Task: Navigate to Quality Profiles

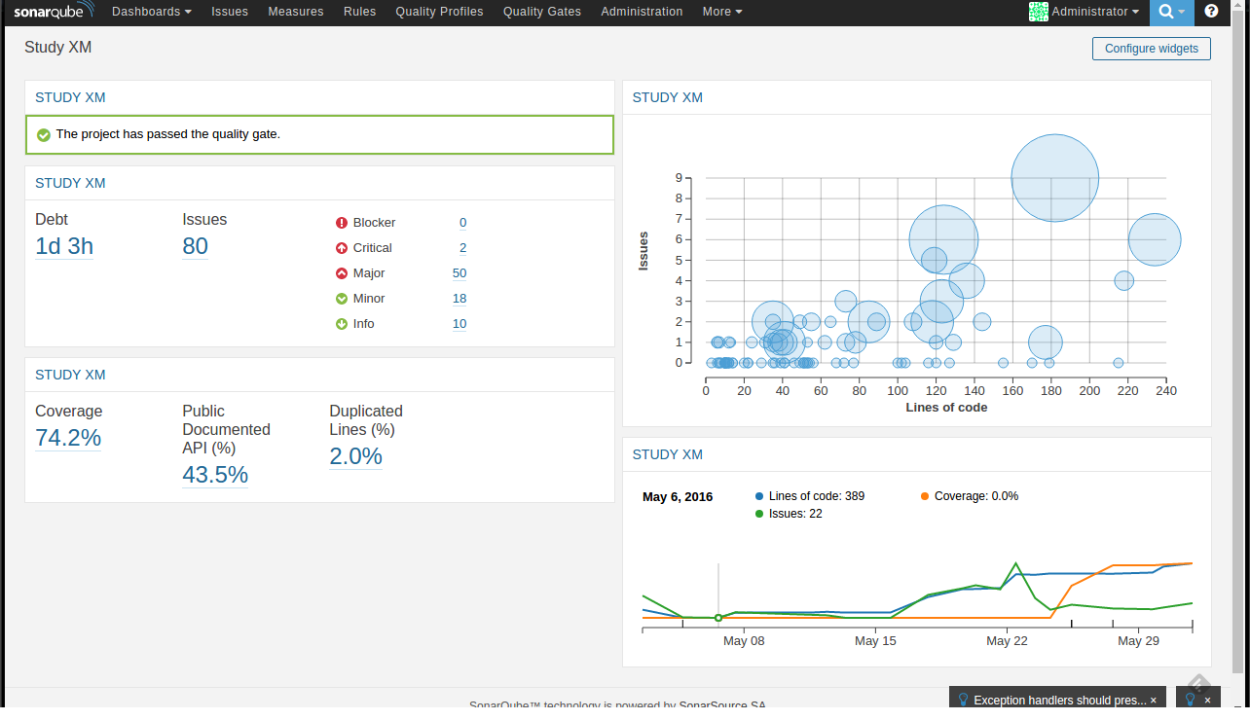Action: pos(439,12)
